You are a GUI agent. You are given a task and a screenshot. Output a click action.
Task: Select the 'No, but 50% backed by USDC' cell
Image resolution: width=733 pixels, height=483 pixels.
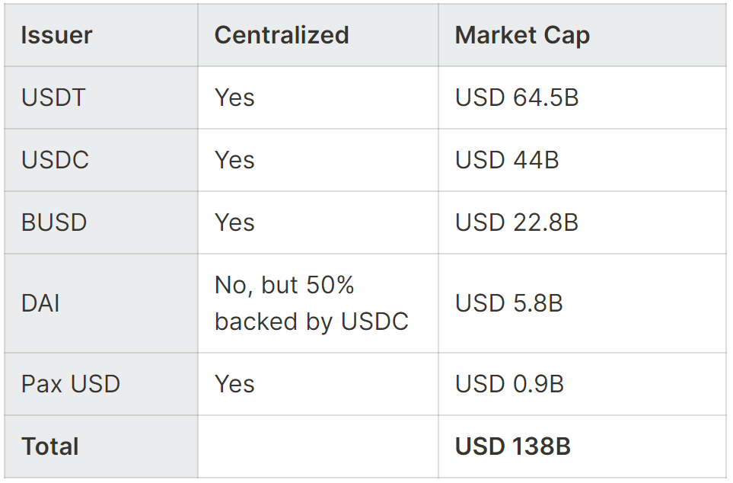coord(318,303)
